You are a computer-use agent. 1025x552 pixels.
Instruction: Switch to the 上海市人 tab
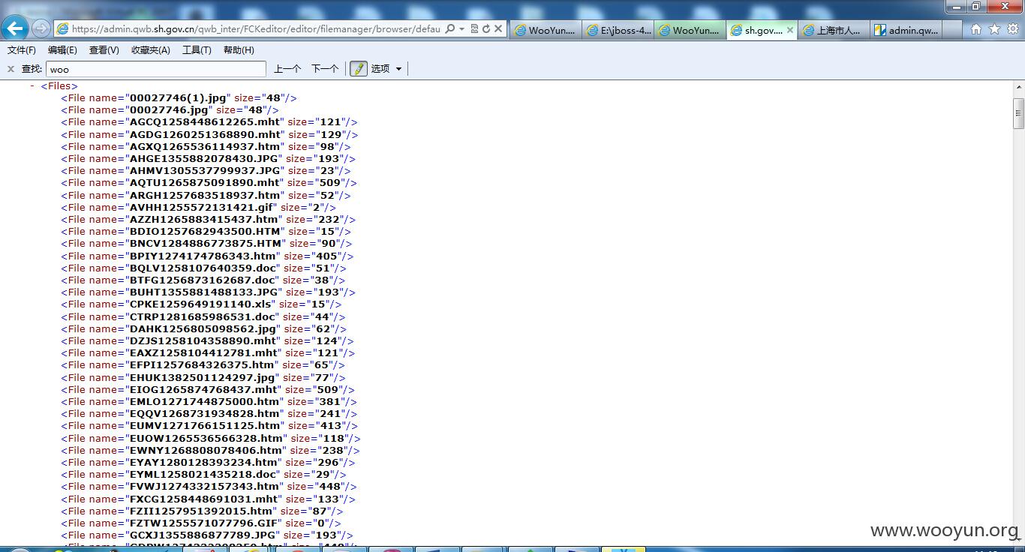click(x=834, y=30)
